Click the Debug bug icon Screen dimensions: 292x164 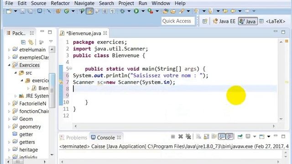[122, 11]
